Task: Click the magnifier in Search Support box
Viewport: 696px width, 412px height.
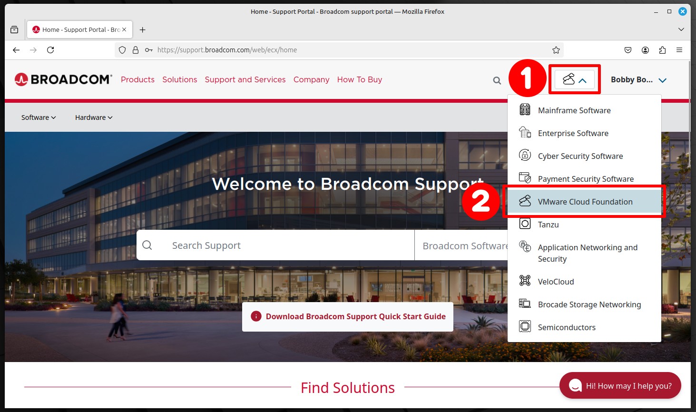Action: 147,245
